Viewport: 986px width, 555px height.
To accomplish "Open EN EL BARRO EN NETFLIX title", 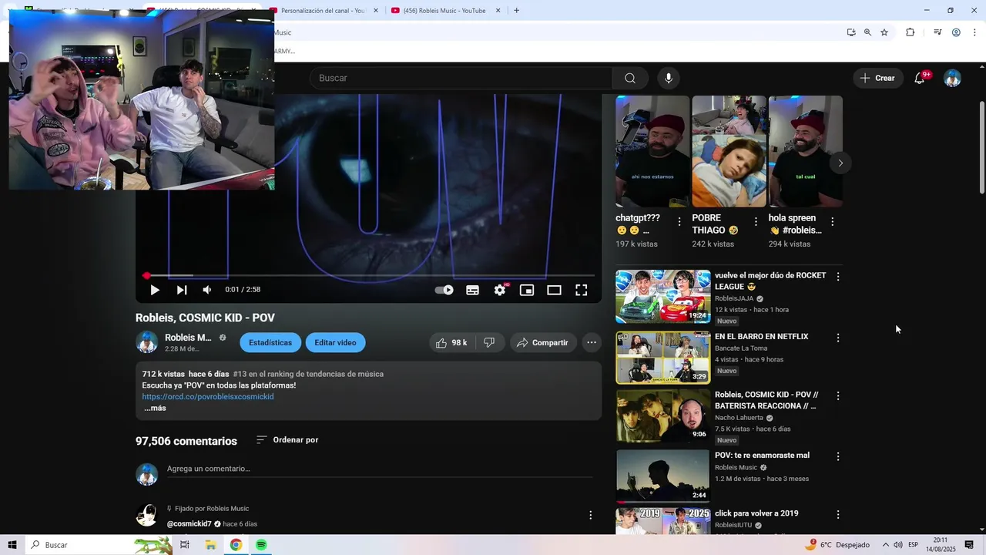I will (761, 337).
